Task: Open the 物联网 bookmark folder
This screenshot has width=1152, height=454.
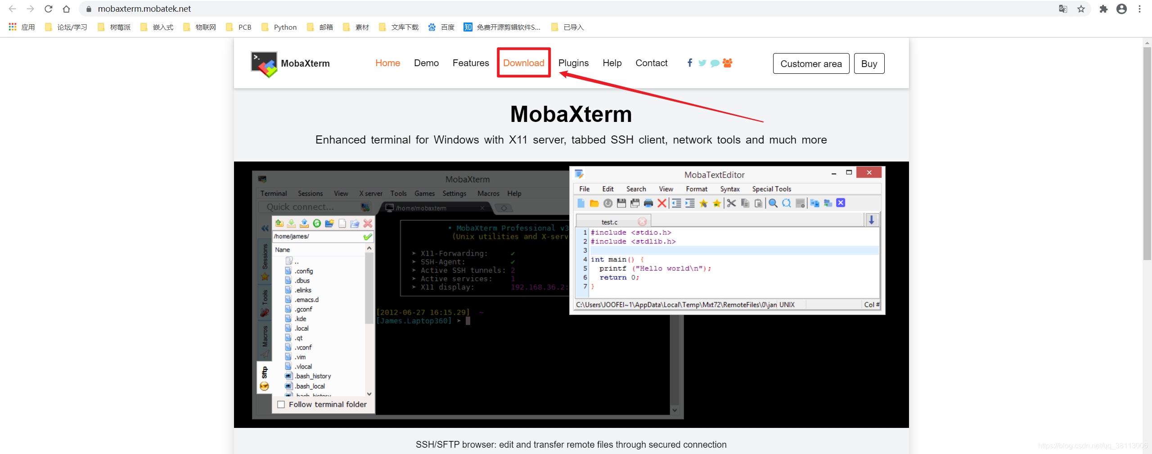Action: (x=200, y=27)
